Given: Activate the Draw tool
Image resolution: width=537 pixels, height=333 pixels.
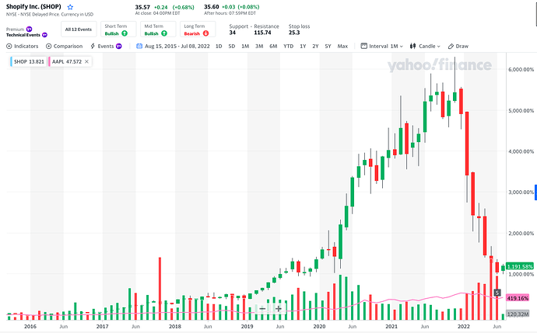Looking at the screenshot, I should (x=458, y=46).
